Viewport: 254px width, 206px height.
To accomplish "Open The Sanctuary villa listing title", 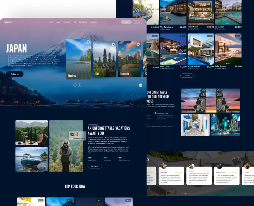I will coord(167,27).
